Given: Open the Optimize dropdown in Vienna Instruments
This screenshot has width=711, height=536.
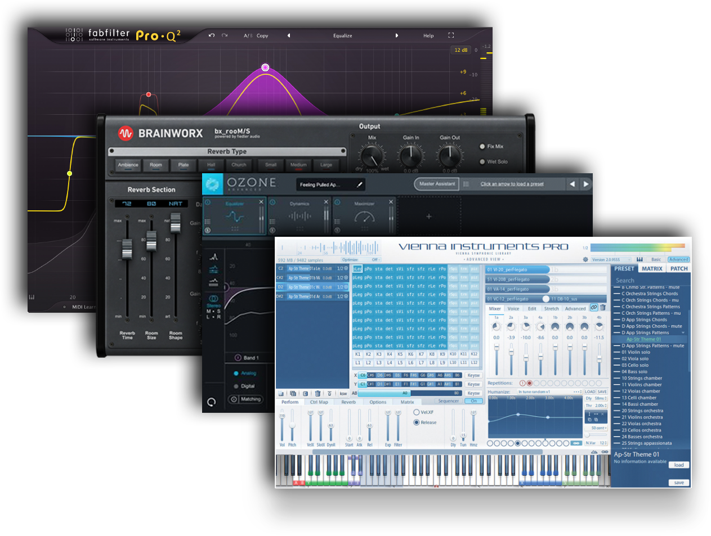Looking at the screenshot, I should click(x=361, y=260).
